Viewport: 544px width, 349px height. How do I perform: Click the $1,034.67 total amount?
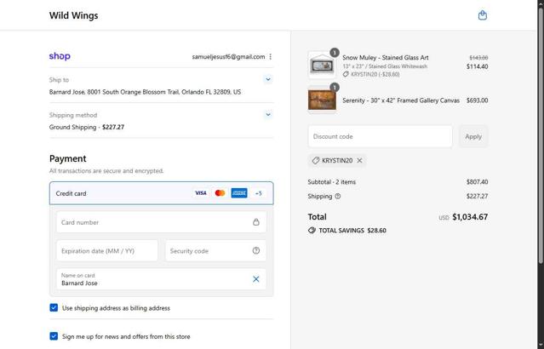tap(470, 217)
